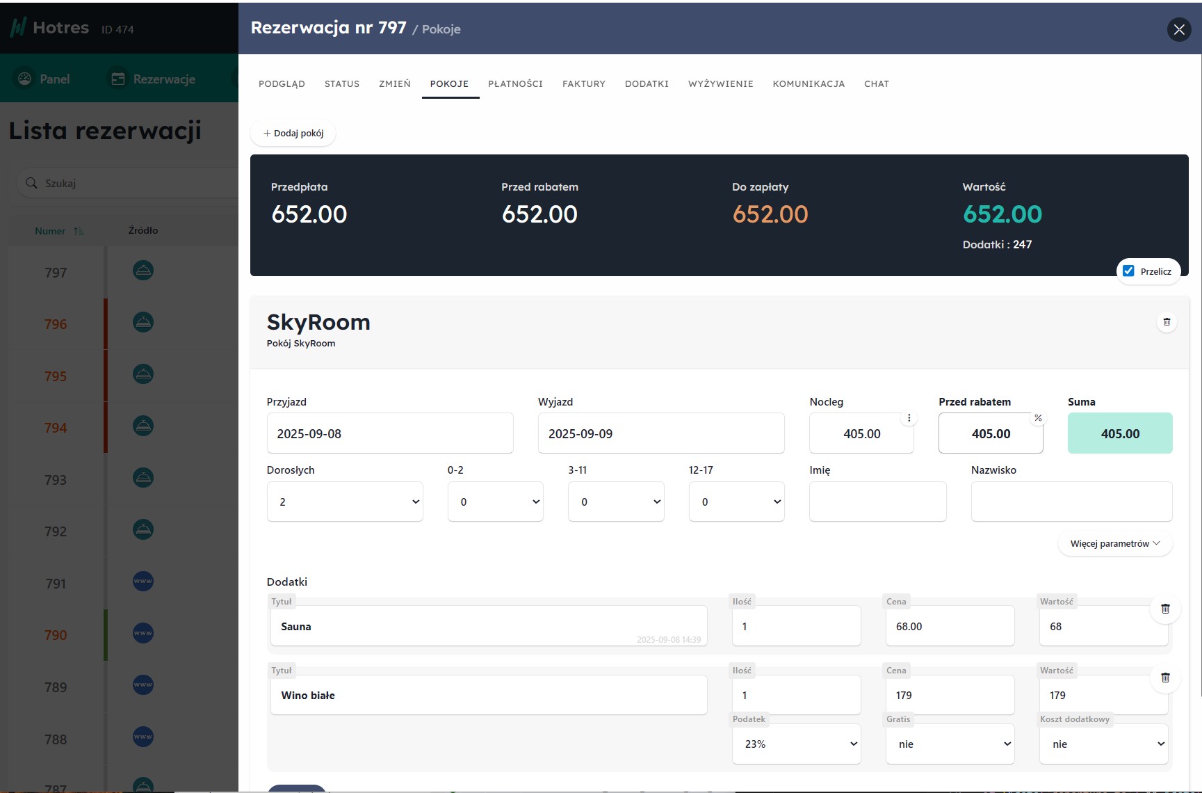Remove the Wino białe addon via trash icon
The image size is (1202, 793).
(x=1165, y=678)
